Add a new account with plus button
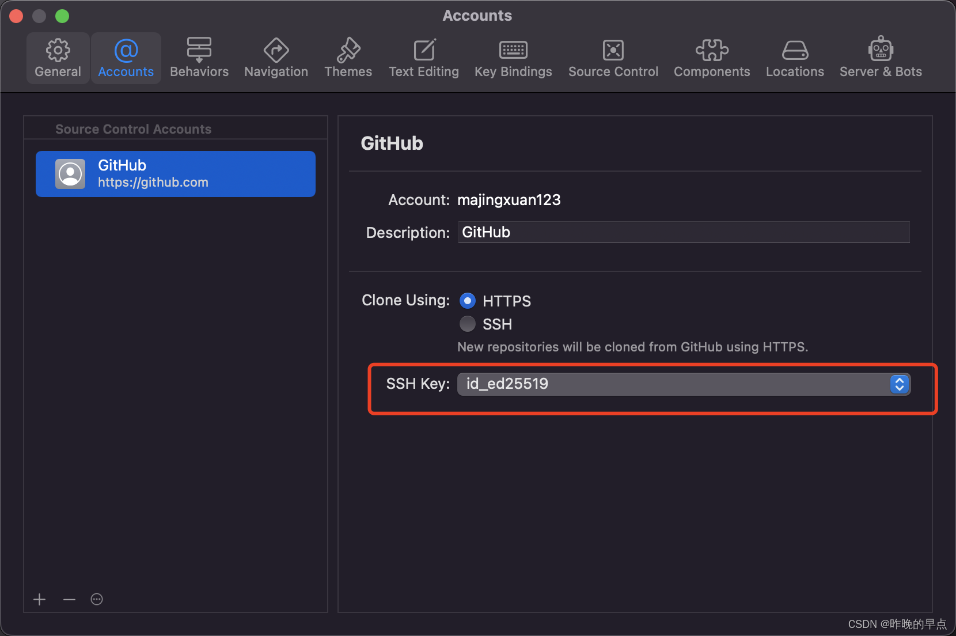 pos(39,599)
